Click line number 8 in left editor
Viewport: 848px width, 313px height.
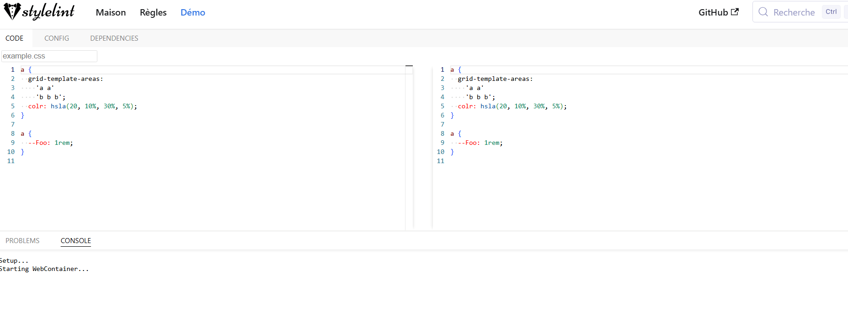[13, 133]
